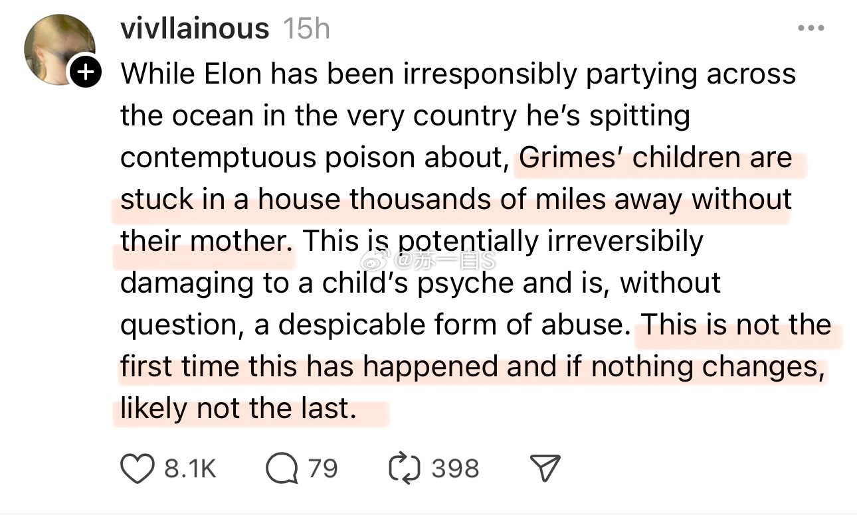Viewport: 857px width, 517px height.
Task: Select highlighted text "Grimes' children are"
Action: pyautogui.click(x=656, y=158)
